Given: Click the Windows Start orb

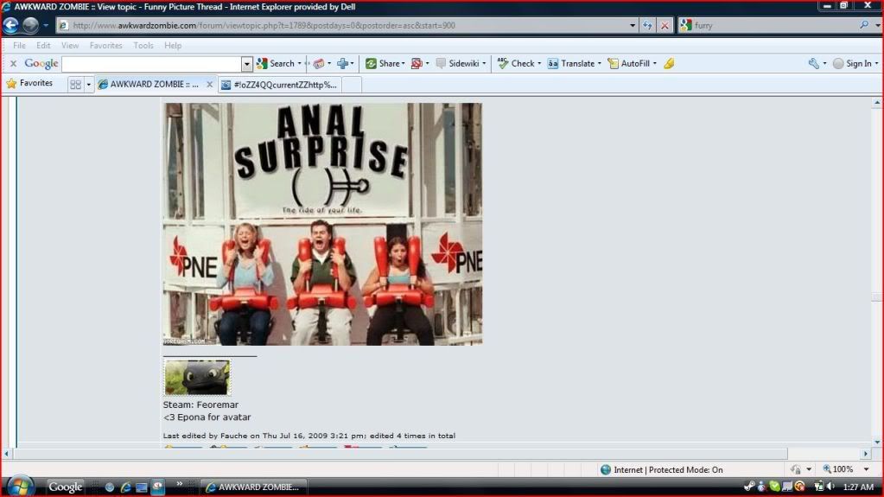Looking at the screenshot, I should point(18,486).
